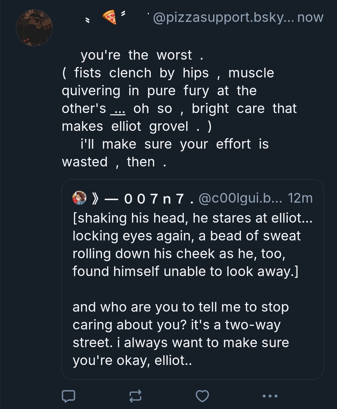Open the three-dot more options menu
The width and height of the screenshot is (337, 409).
(270, 396)
